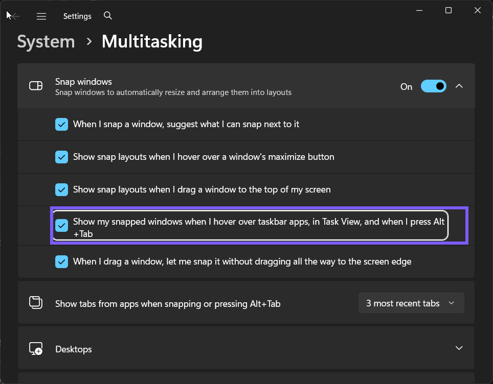
Task: Expand the Desktops section
Action: tap(459, 348)
